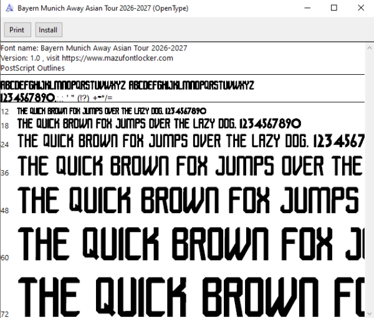Image resolution: width=374 pixels, height=318 pixels.
Task: Click the 18-point pangram sample text
Action: 159,123
